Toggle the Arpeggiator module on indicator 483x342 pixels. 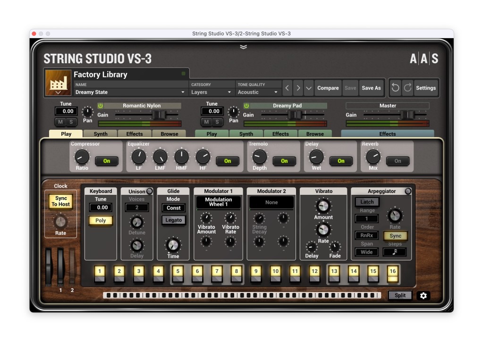pyautogui.click(x=408, y=191)
